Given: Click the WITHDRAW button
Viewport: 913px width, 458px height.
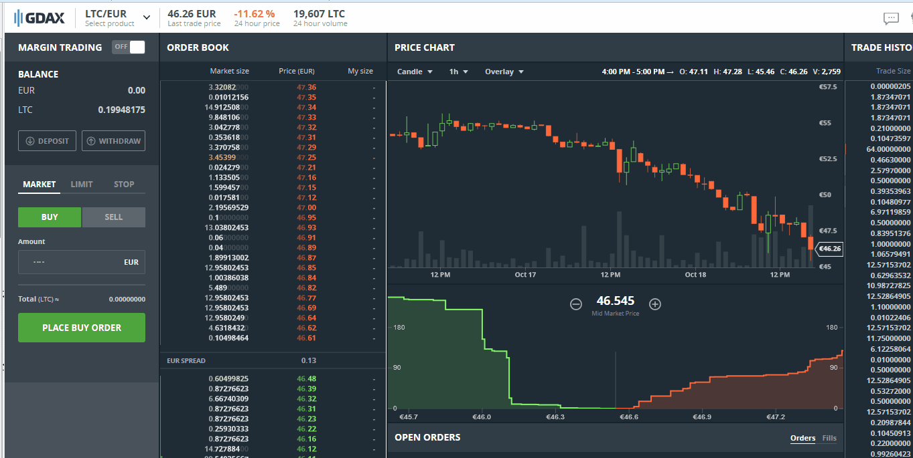Looking at the screenshot, I should pyautogui.click(x=113, y=140).
